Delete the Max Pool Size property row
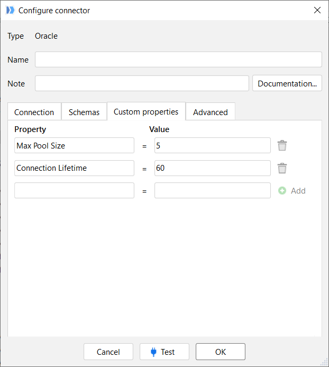Image resolution: width=329 pixels, height=367 pixels. coord(282,145)
